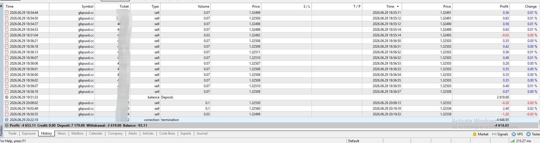
Task: Sort history by Symbol column header
Action: tap(87, 6)
